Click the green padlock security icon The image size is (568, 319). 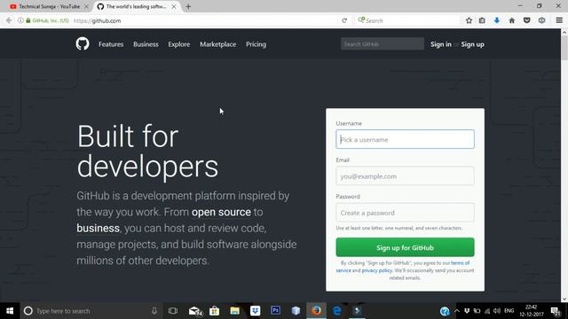28,20
